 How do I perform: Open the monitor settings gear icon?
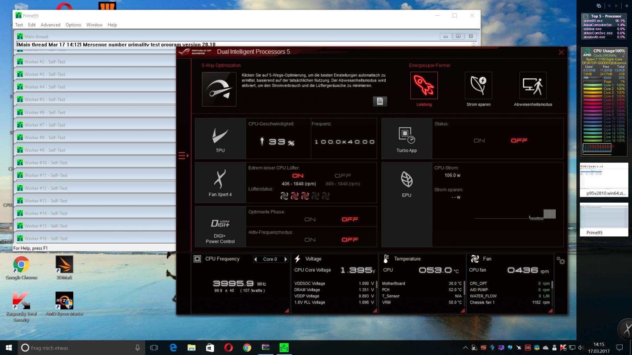point(560,260)
